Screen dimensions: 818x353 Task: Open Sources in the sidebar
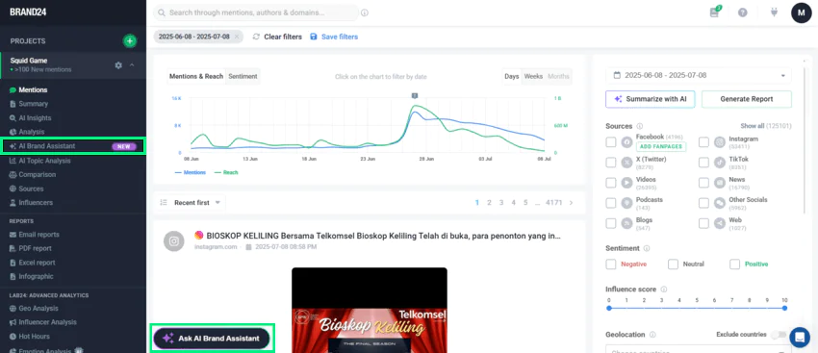pos(31,189)
